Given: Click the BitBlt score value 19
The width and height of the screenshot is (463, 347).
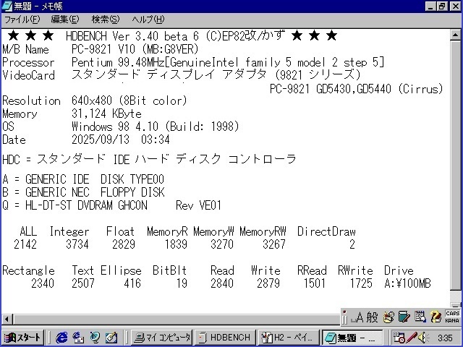Looking at the screenshot, I should pyautogui.click(x=182, y=283).
